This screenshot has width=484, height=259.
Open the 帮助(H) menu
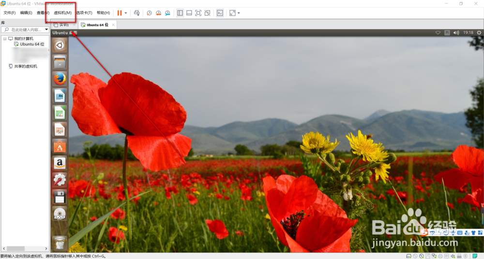coord(103,13)
